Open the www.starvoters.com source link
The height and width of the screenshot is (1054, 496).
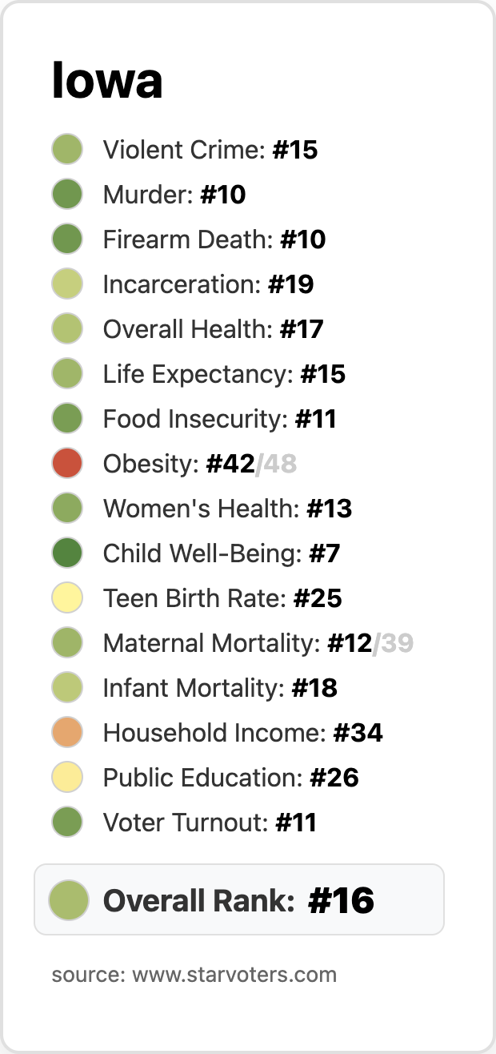tap(234, 975)
